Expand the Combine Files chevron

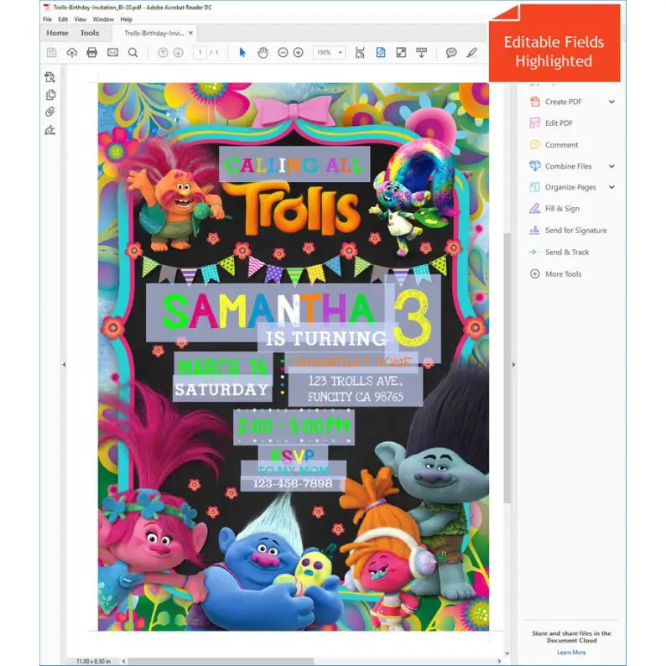[611, 166]
